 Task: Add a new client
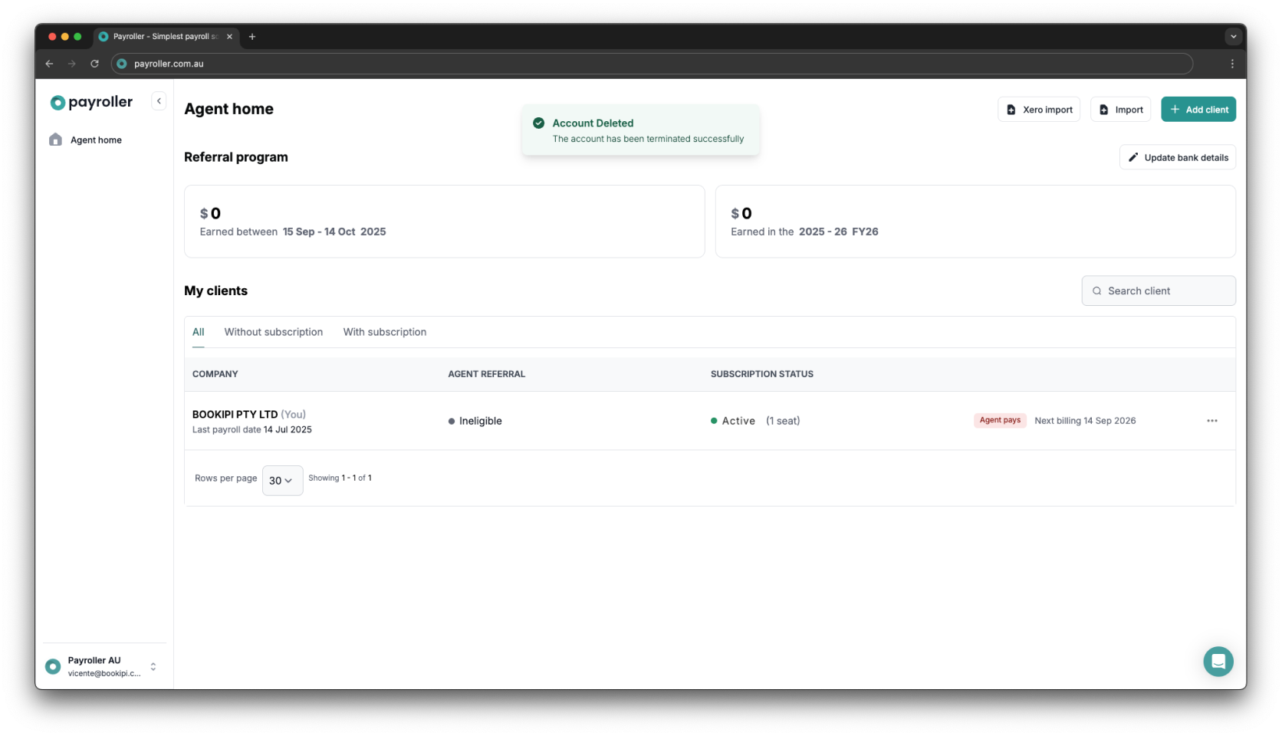click(1198, 110)
